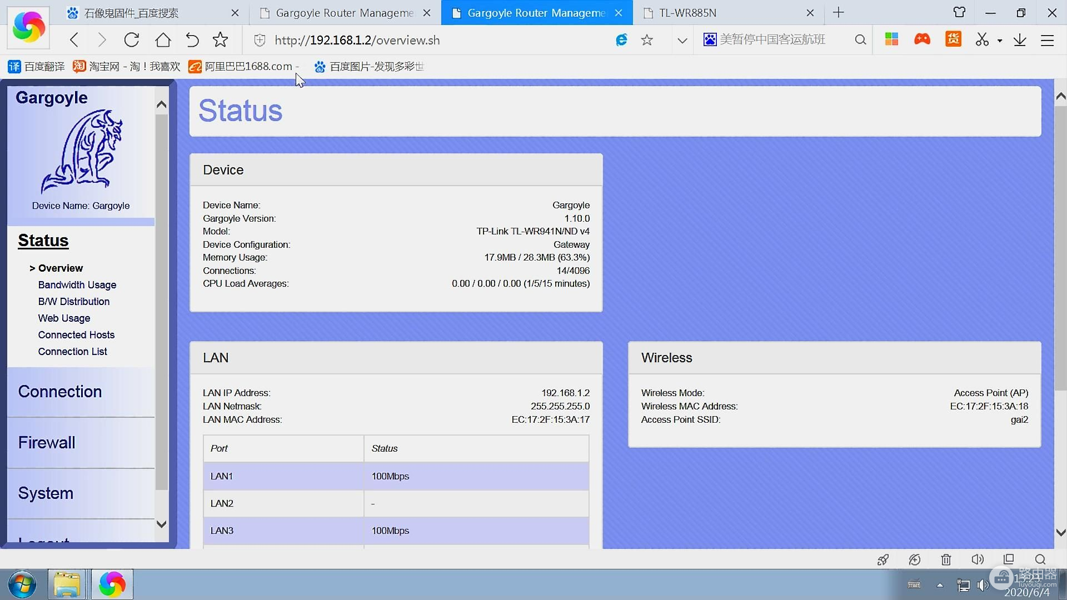Screen dimensions: 1067x600
Task: Click the network tray icon
Action: pos(963,585)
